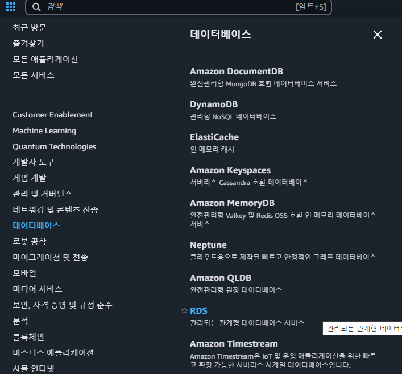This screenshot has width=402, height=374.
Task: Open DynamoDB service
Action: pyautogui.click(x=214, y=104)
